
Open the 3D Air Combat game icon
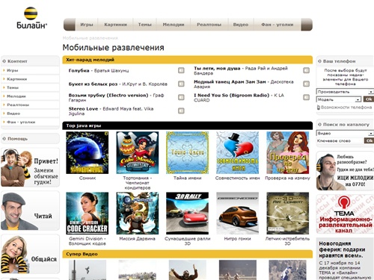[x=287, y=213]
